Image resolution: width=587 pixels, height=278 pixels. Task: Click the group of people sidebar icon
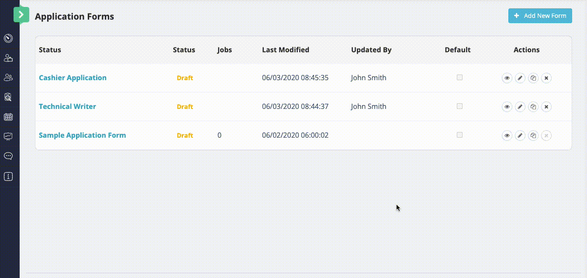click(8, 78)
